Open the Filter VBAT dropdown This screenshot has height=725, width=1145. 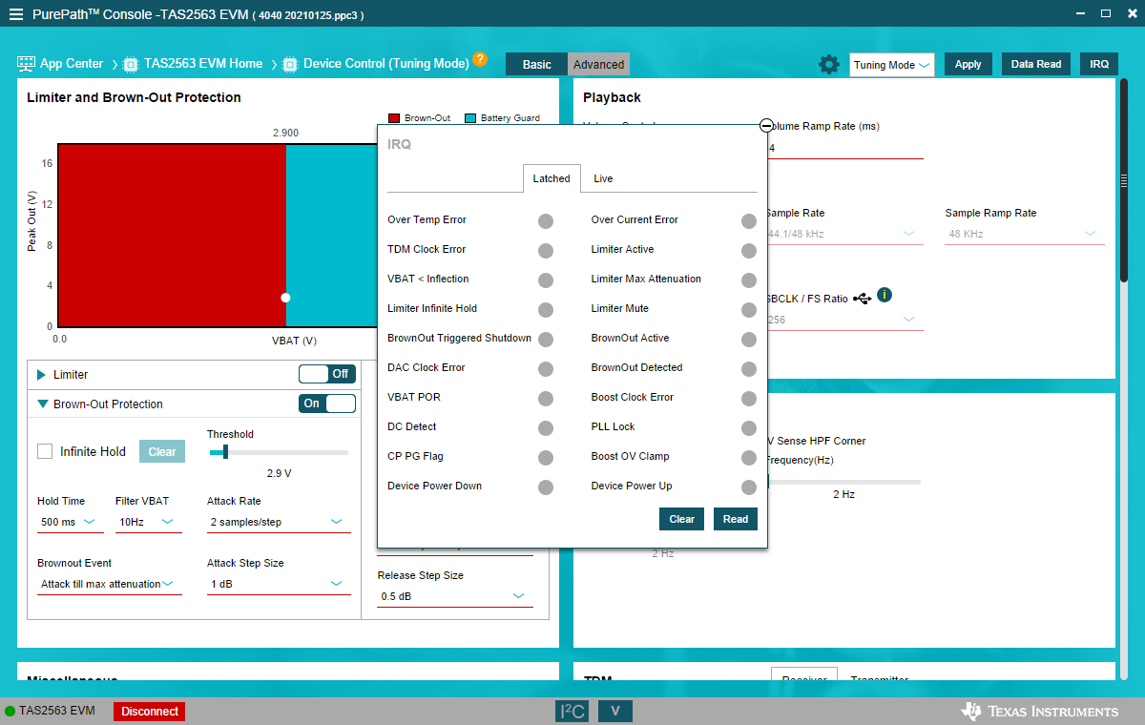149,522
